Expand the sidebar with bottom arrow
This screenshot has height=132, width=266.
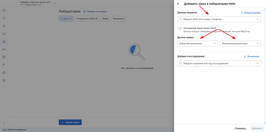pyautogui.click(x=4, y=123)
